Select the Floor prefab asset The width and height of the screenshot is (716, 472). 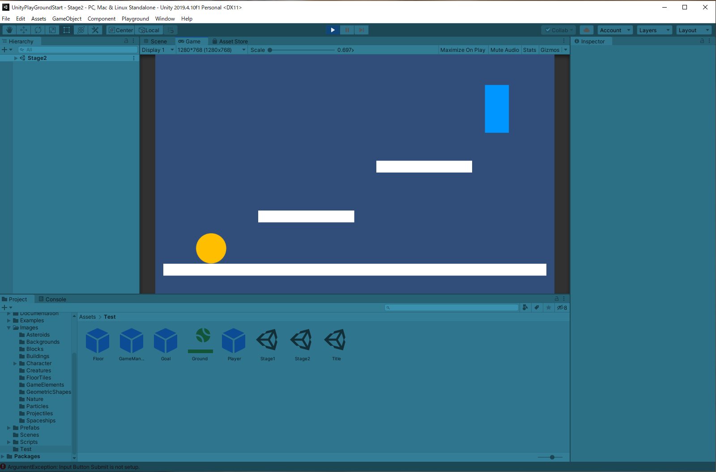pyautogui.click(x=98, y=344)
